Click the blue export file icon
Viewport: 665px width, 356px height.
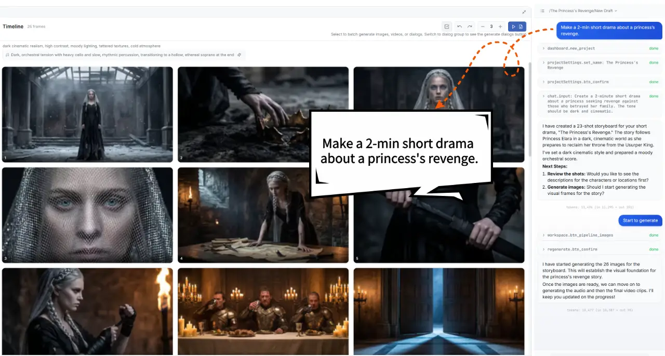click(521, 27)
